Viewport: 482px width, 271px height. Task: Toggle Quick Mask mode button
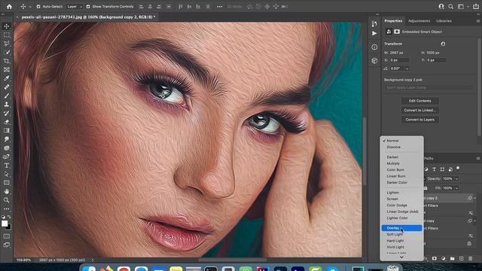(7, 236)
